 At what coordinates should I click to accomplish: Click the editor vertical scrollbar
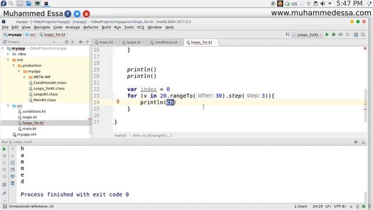click(x=365, y=105)
